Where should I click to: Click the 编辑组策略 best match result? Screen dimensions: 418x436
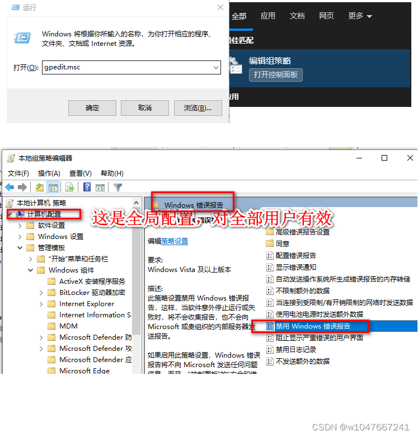(320, 68)
